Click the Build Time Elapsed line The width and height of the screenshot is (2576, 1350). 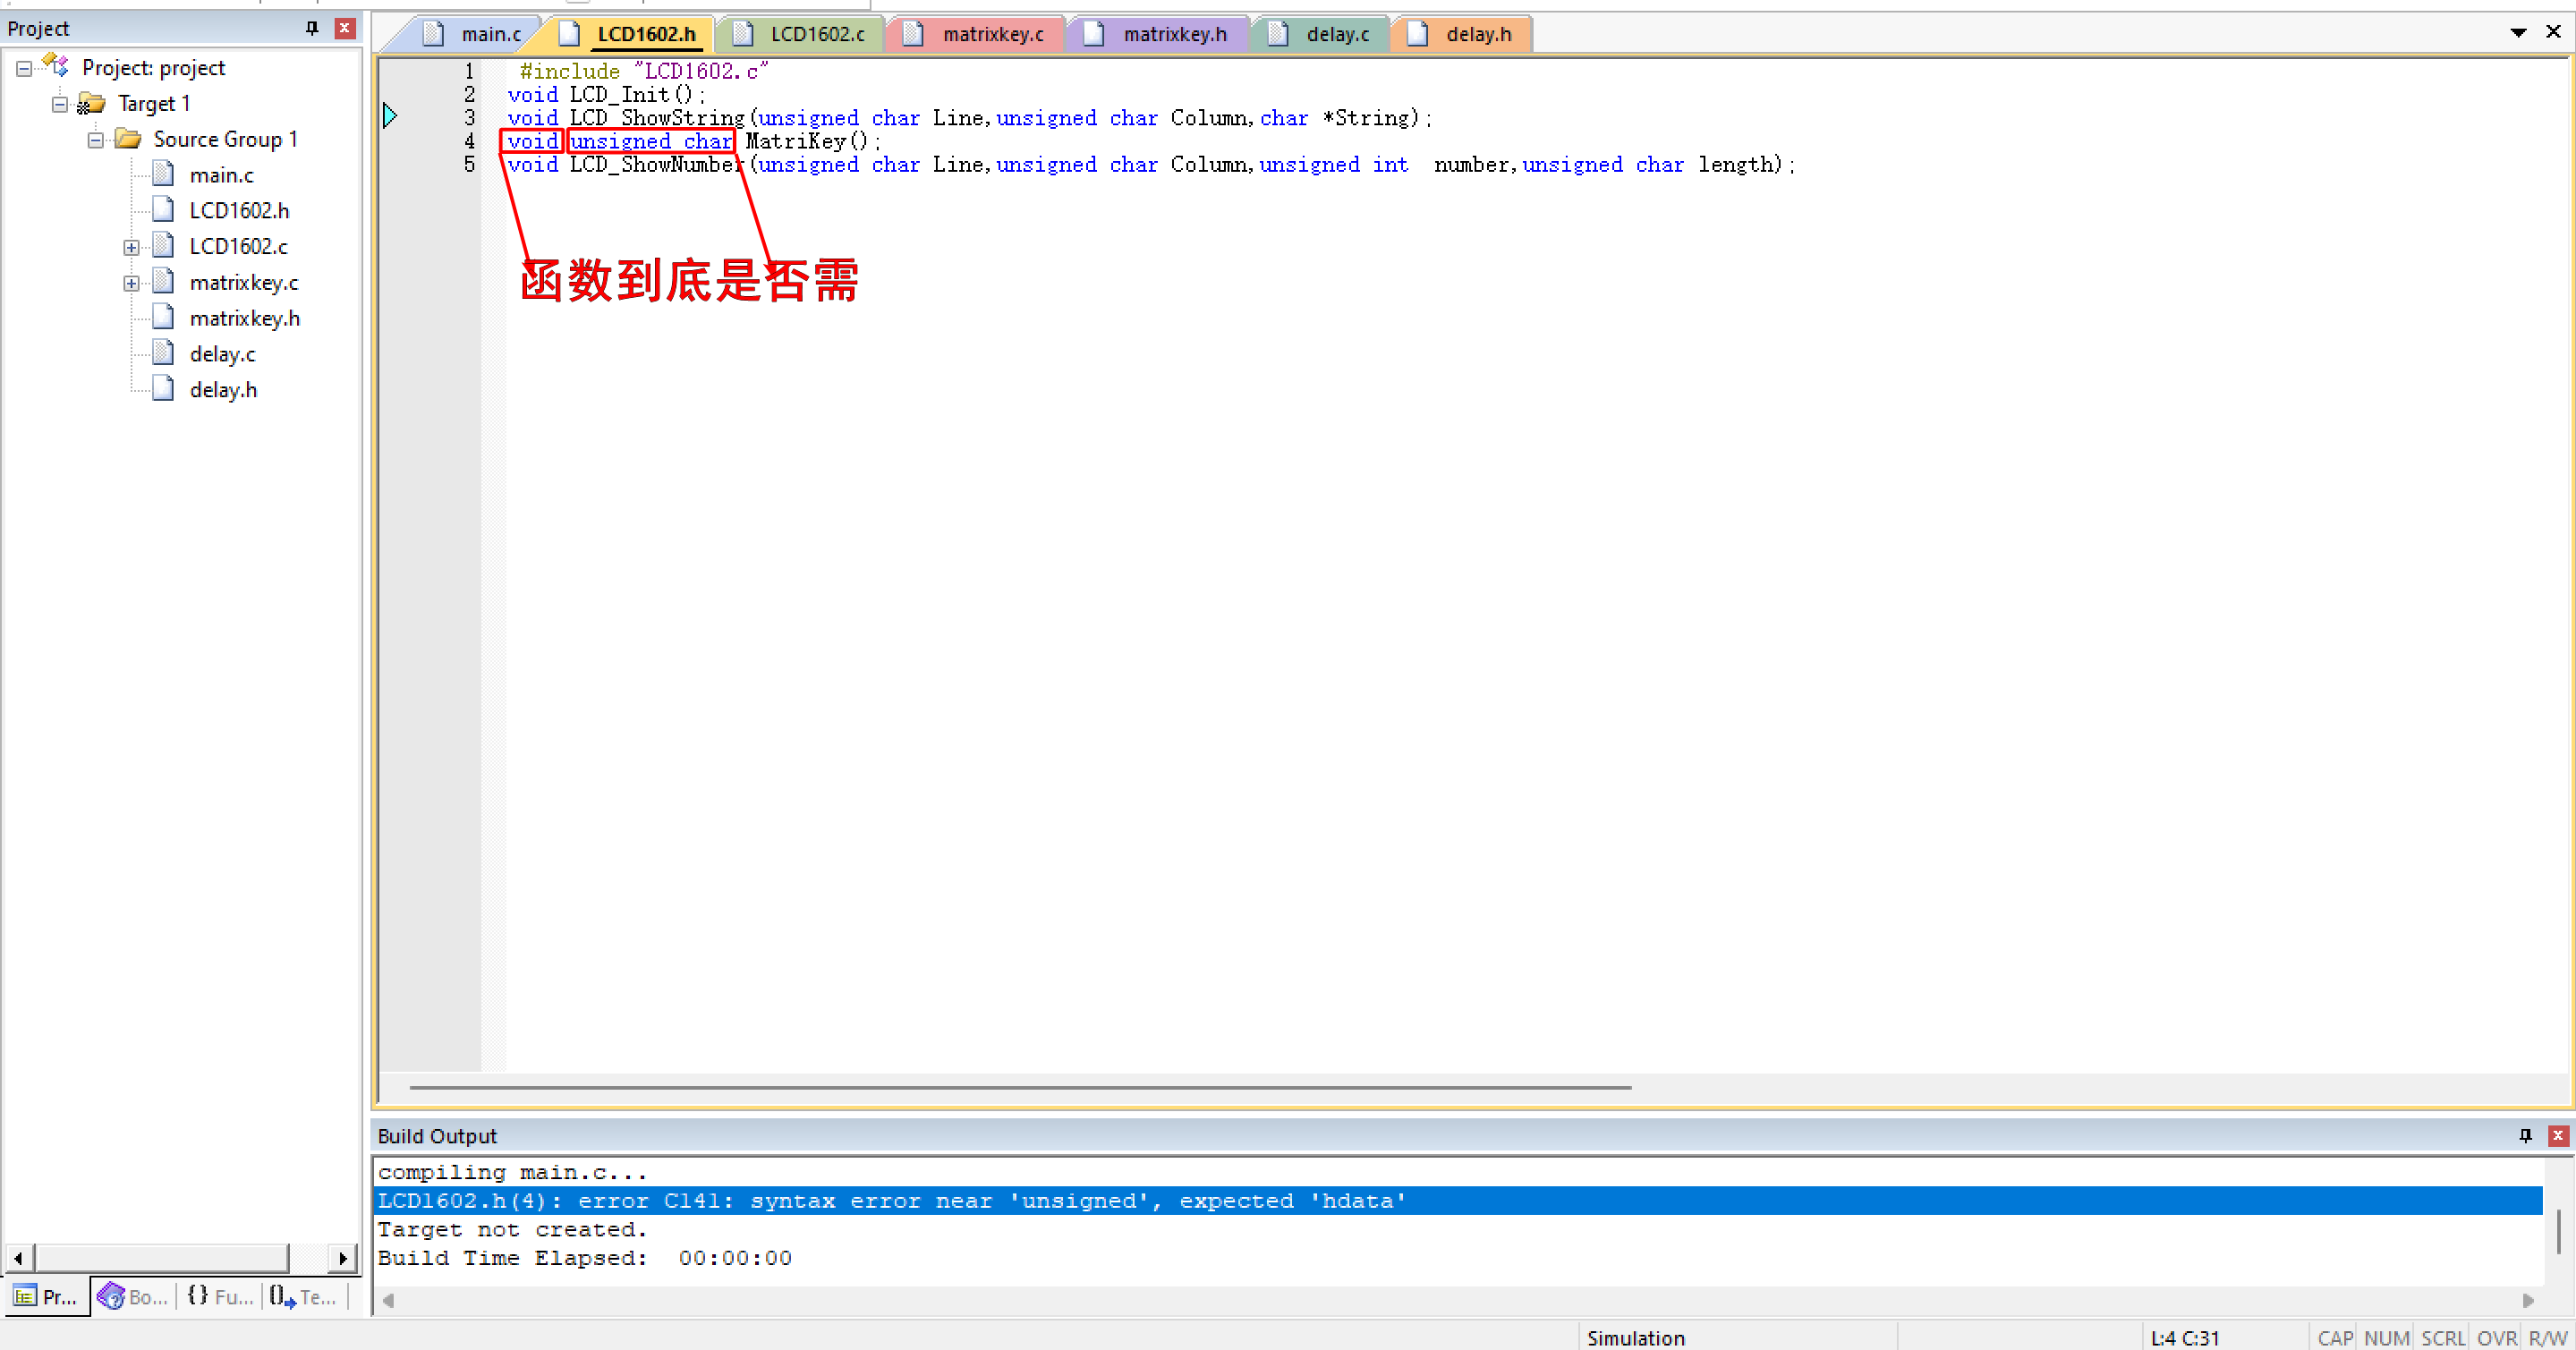(584, 1258)
